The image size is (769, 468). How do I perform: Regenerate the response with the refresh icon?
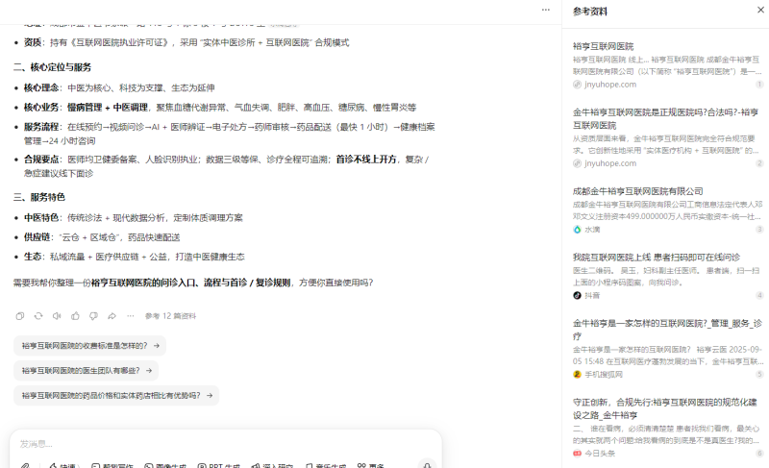[38, 316]
